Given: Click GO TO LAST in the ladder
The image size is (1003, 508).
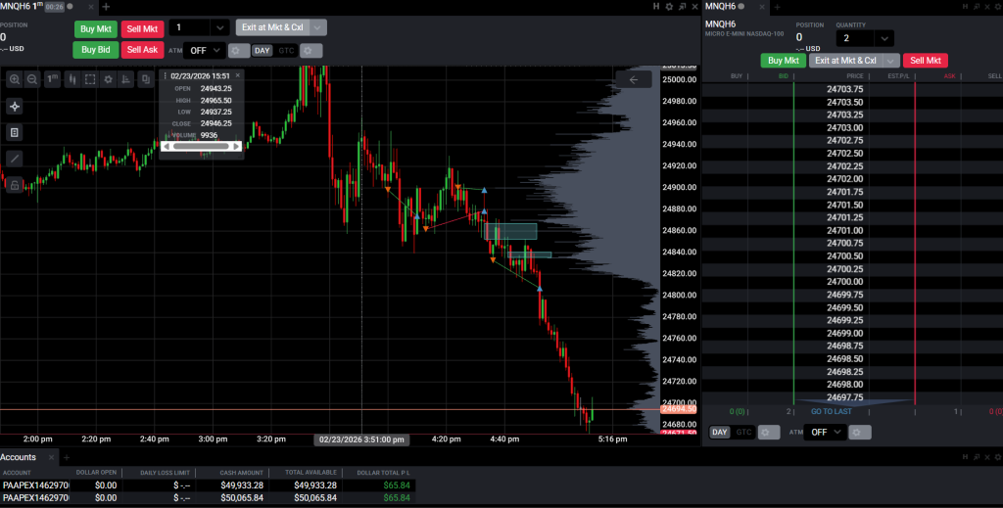Looking at the screenshot, I should (x=831, y=412).
